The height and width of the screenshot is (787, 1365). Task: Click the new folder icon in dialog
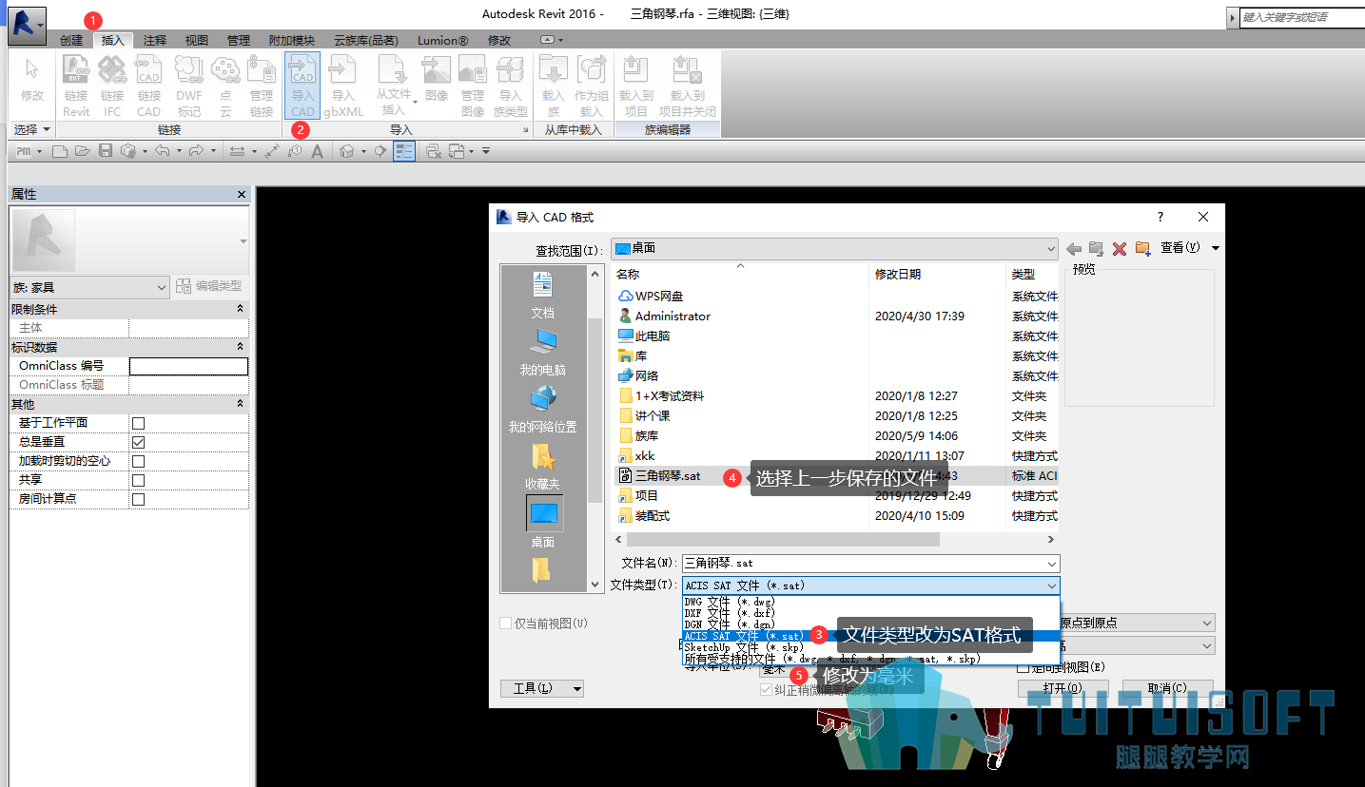pyautogui.click(x=1142, y=248)
